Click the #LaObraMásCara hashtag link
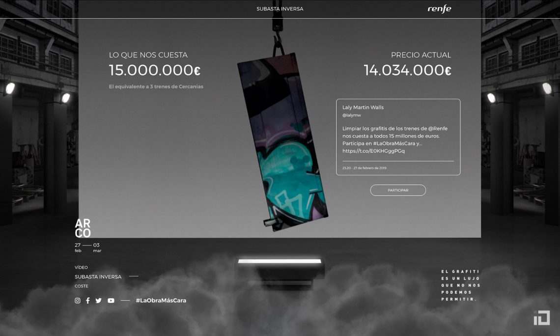 [x=161, y=301]
